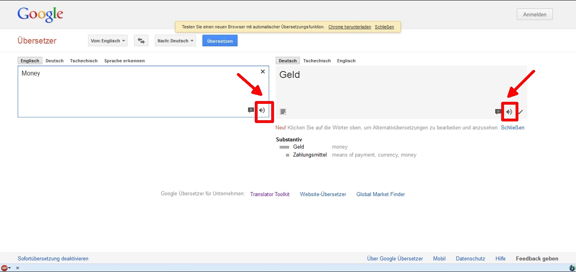
Task: Open the Translator Toolkit link
Action: [x=270, y=194]
